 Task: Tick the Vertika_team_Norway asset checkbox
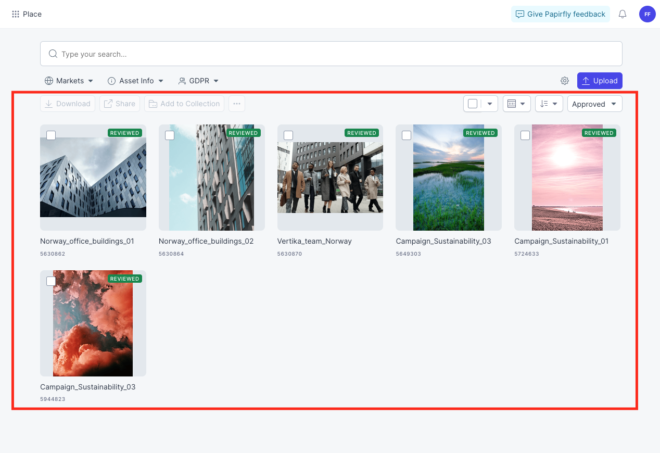288,135
